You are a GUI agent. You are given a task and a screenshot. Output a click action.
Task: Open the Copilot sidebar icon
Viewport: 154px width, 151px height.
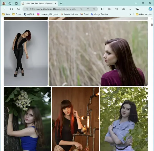pyautogui.click(x=150, y=9)
